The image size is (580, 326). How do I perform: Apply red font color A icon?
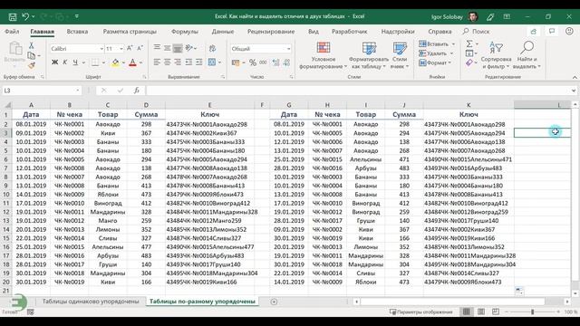[133, 62]
